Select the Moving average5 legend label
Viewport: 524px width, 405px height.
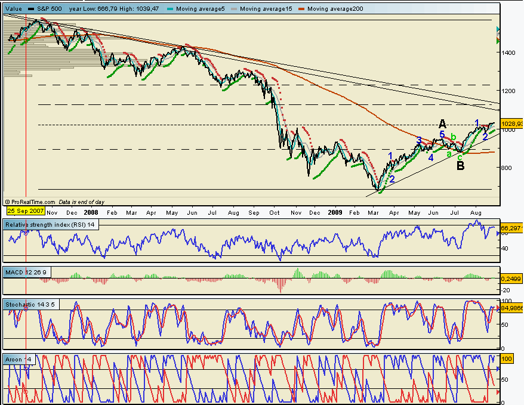pyautogui.click(x=200, y=9)
